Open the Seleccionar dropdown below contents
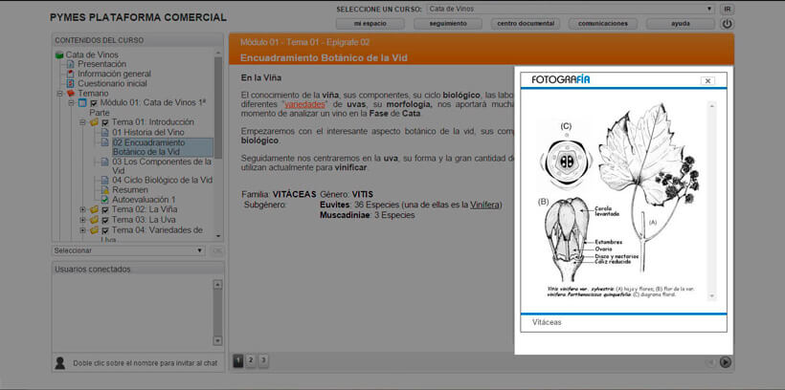Screen dimensions: 785x390 coord(128,250)
